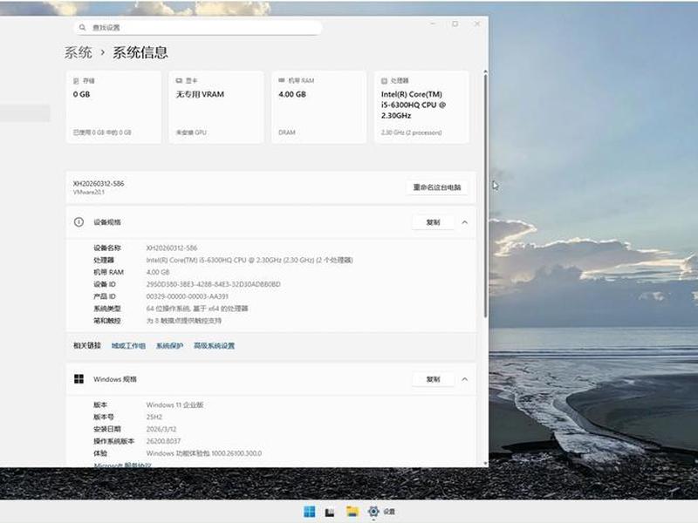Collapse the 设备规格 section chevron
698x523 pixels.
[x=465, y=222]
